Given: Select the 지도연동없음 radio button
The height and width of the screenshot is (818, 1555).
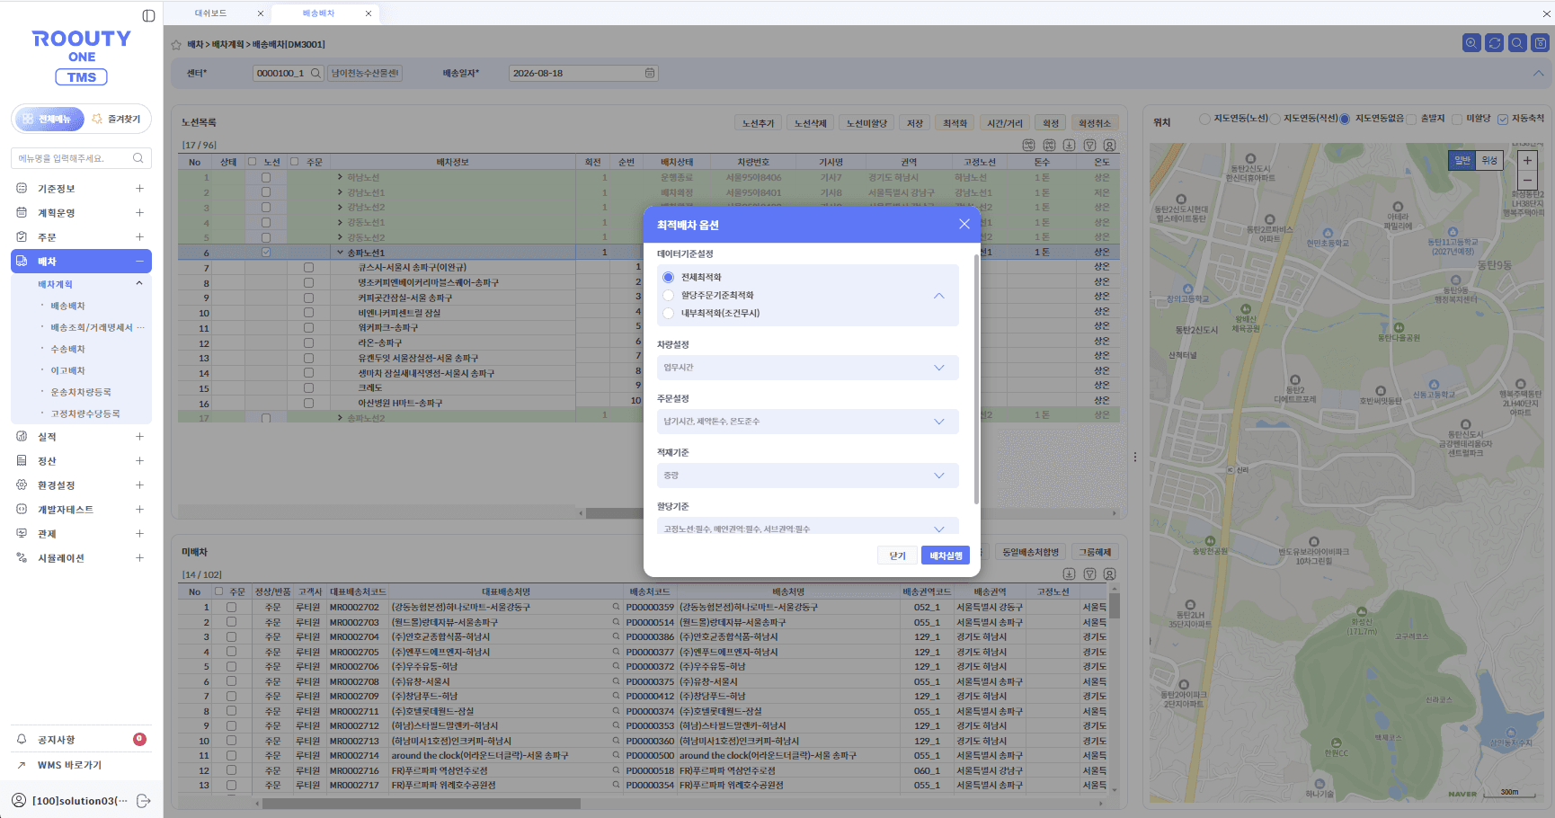Looking at the screenshot, I should coord(1346,119).
